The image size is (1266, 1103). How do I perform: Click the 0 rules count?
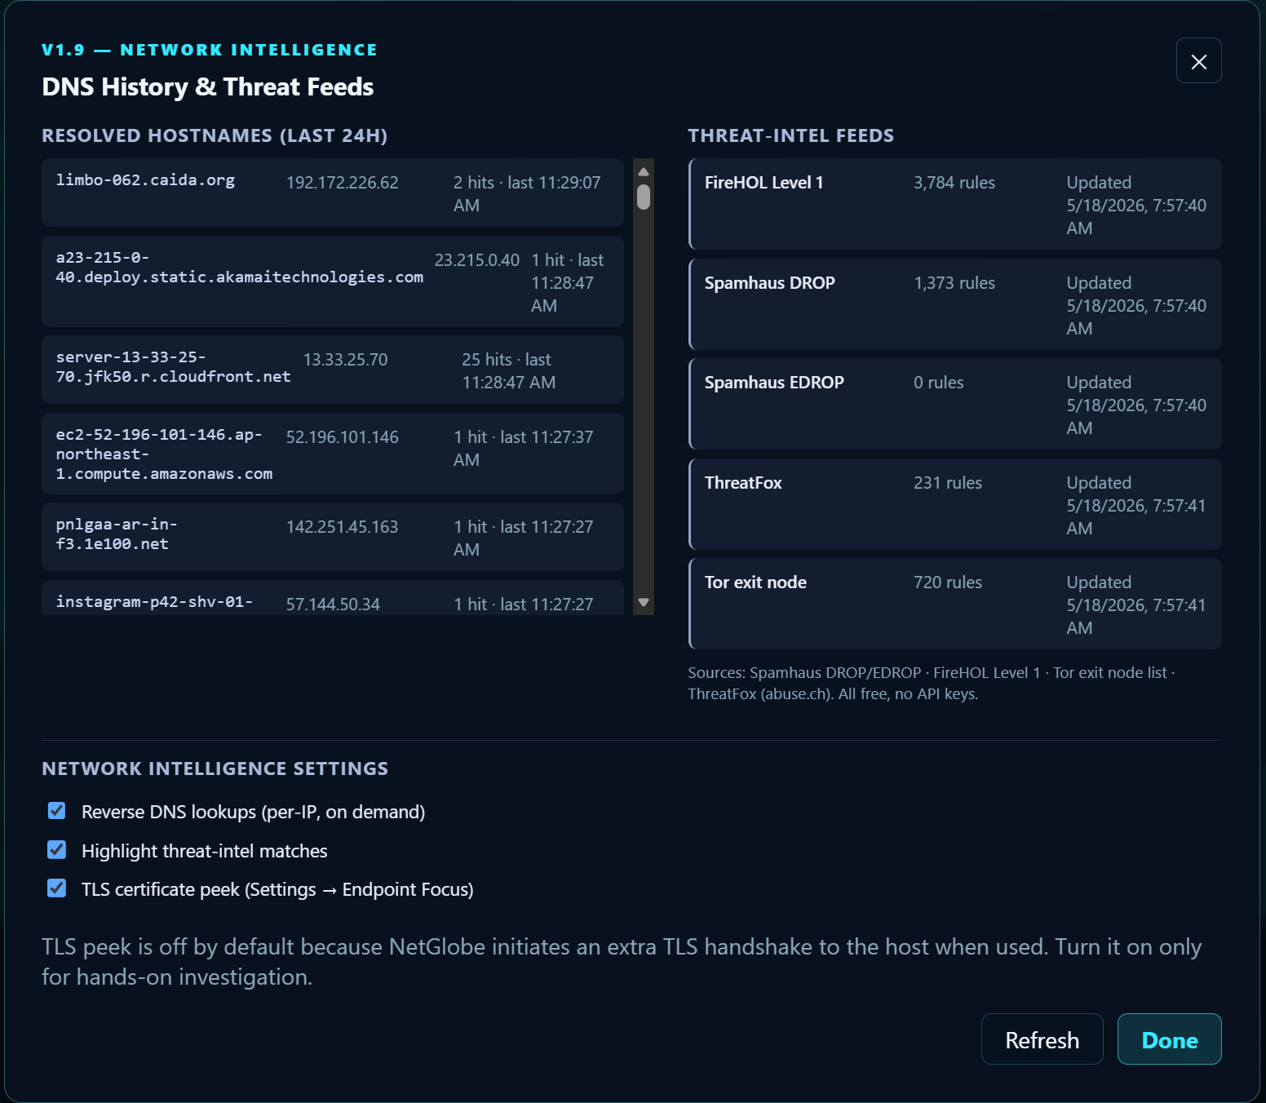[939, 383]
